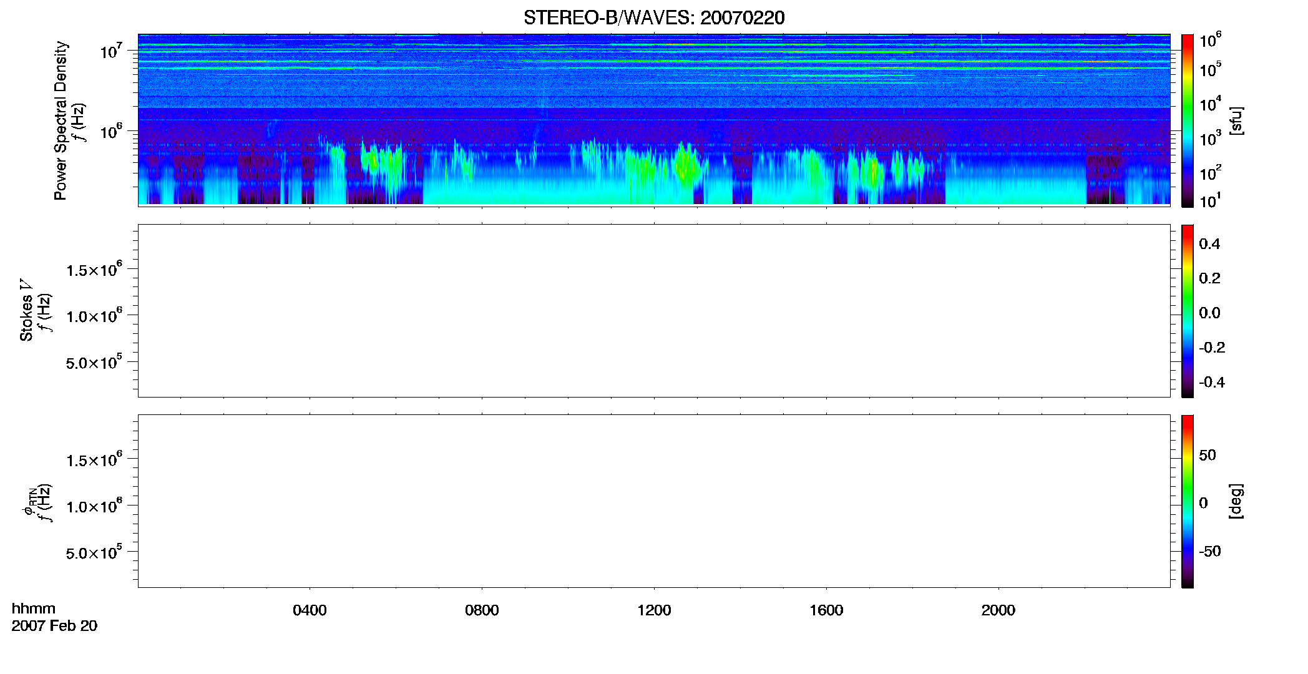Select the 0.2 label on the Stokes V color bar
Viewport: 1308px width, 674px height.
(1209, 278)
